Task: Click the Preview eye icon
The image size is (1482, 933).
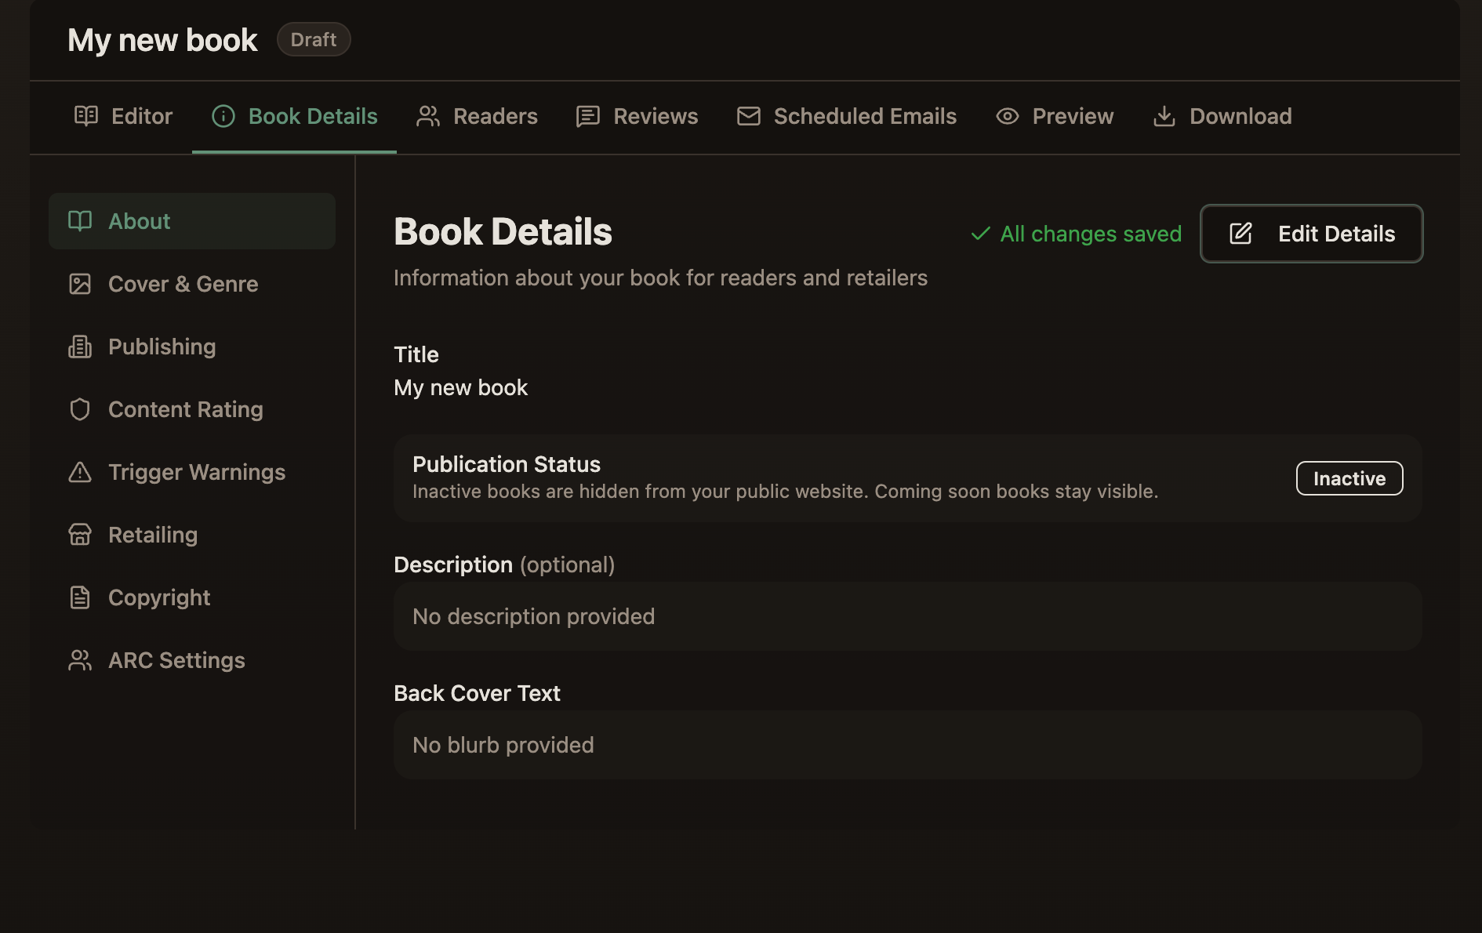Action: (x=1008, y=116)
